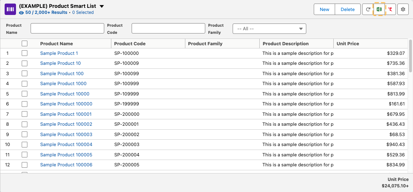Screen dimensions: 413x192
Task: Select the checkbox for Sample Product 100001
Action: 25,114
